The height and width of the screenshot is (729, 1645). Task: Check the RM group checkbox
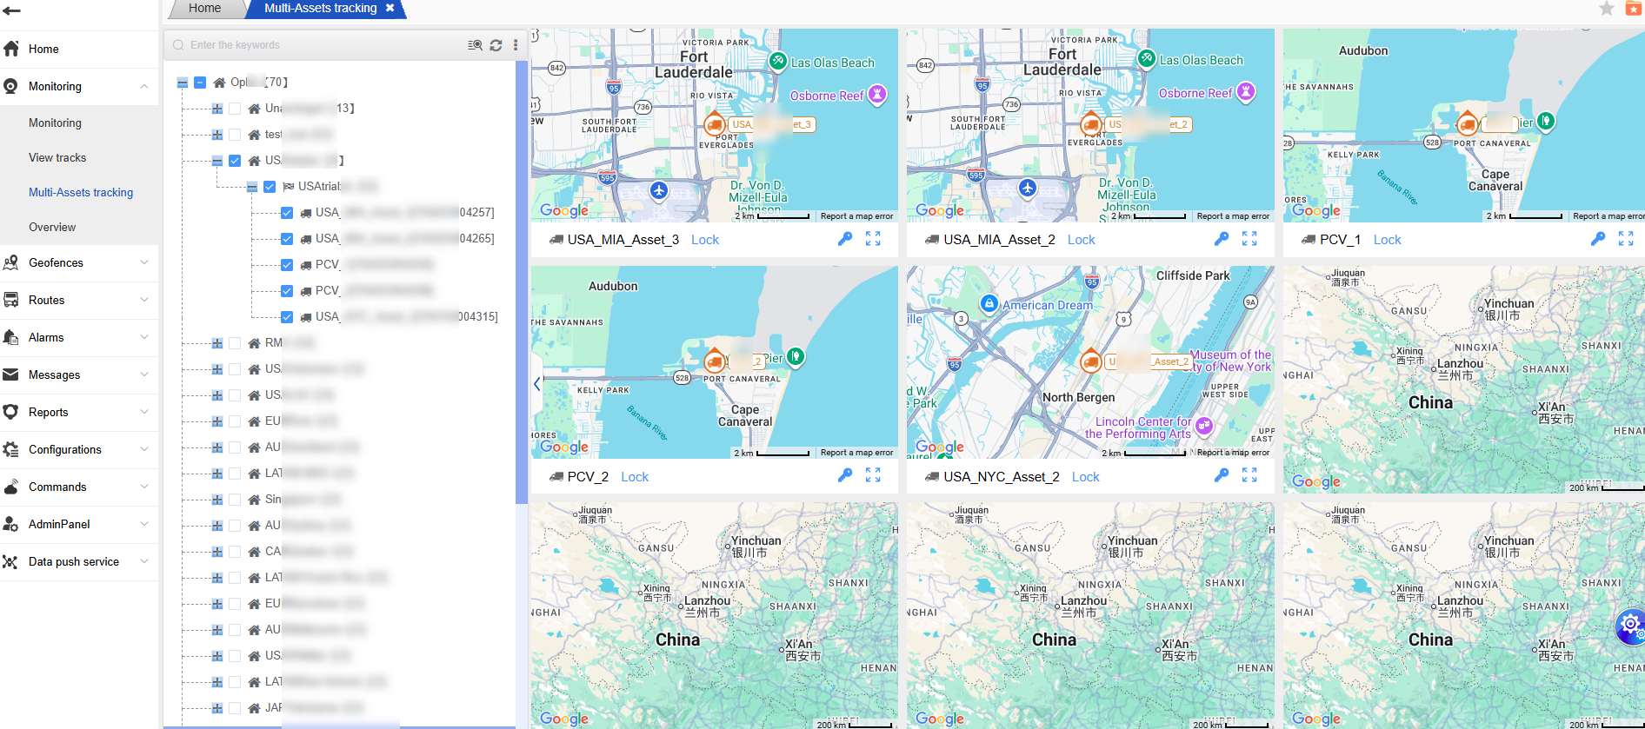pyautogui.click(x=235, y=343)
